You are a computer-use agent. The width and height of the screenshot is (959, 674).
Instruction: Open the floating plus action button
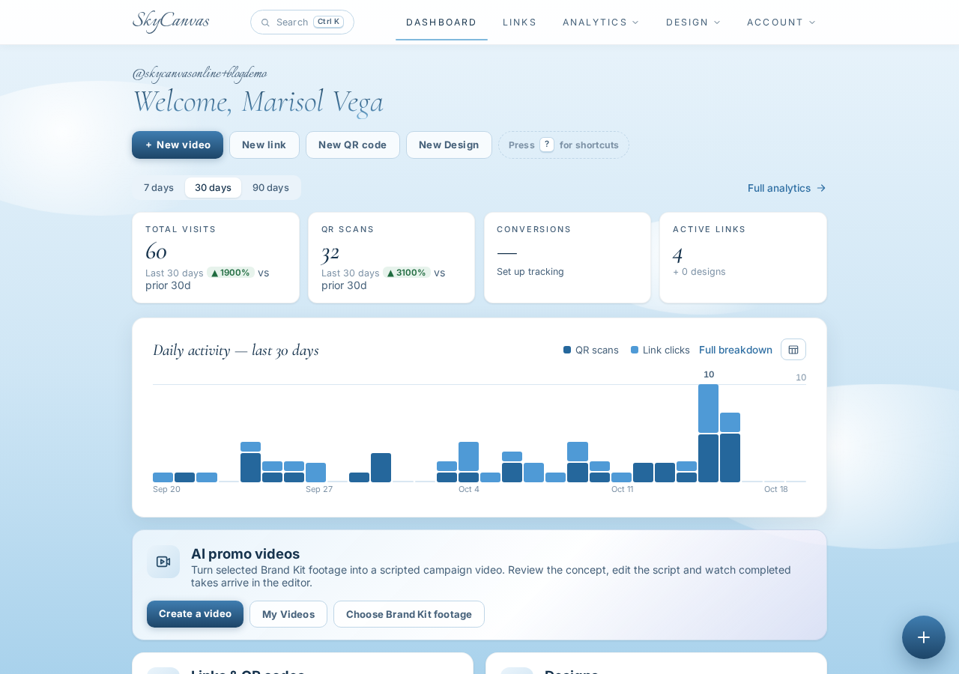pyautogui.click(x=924, y=637)
